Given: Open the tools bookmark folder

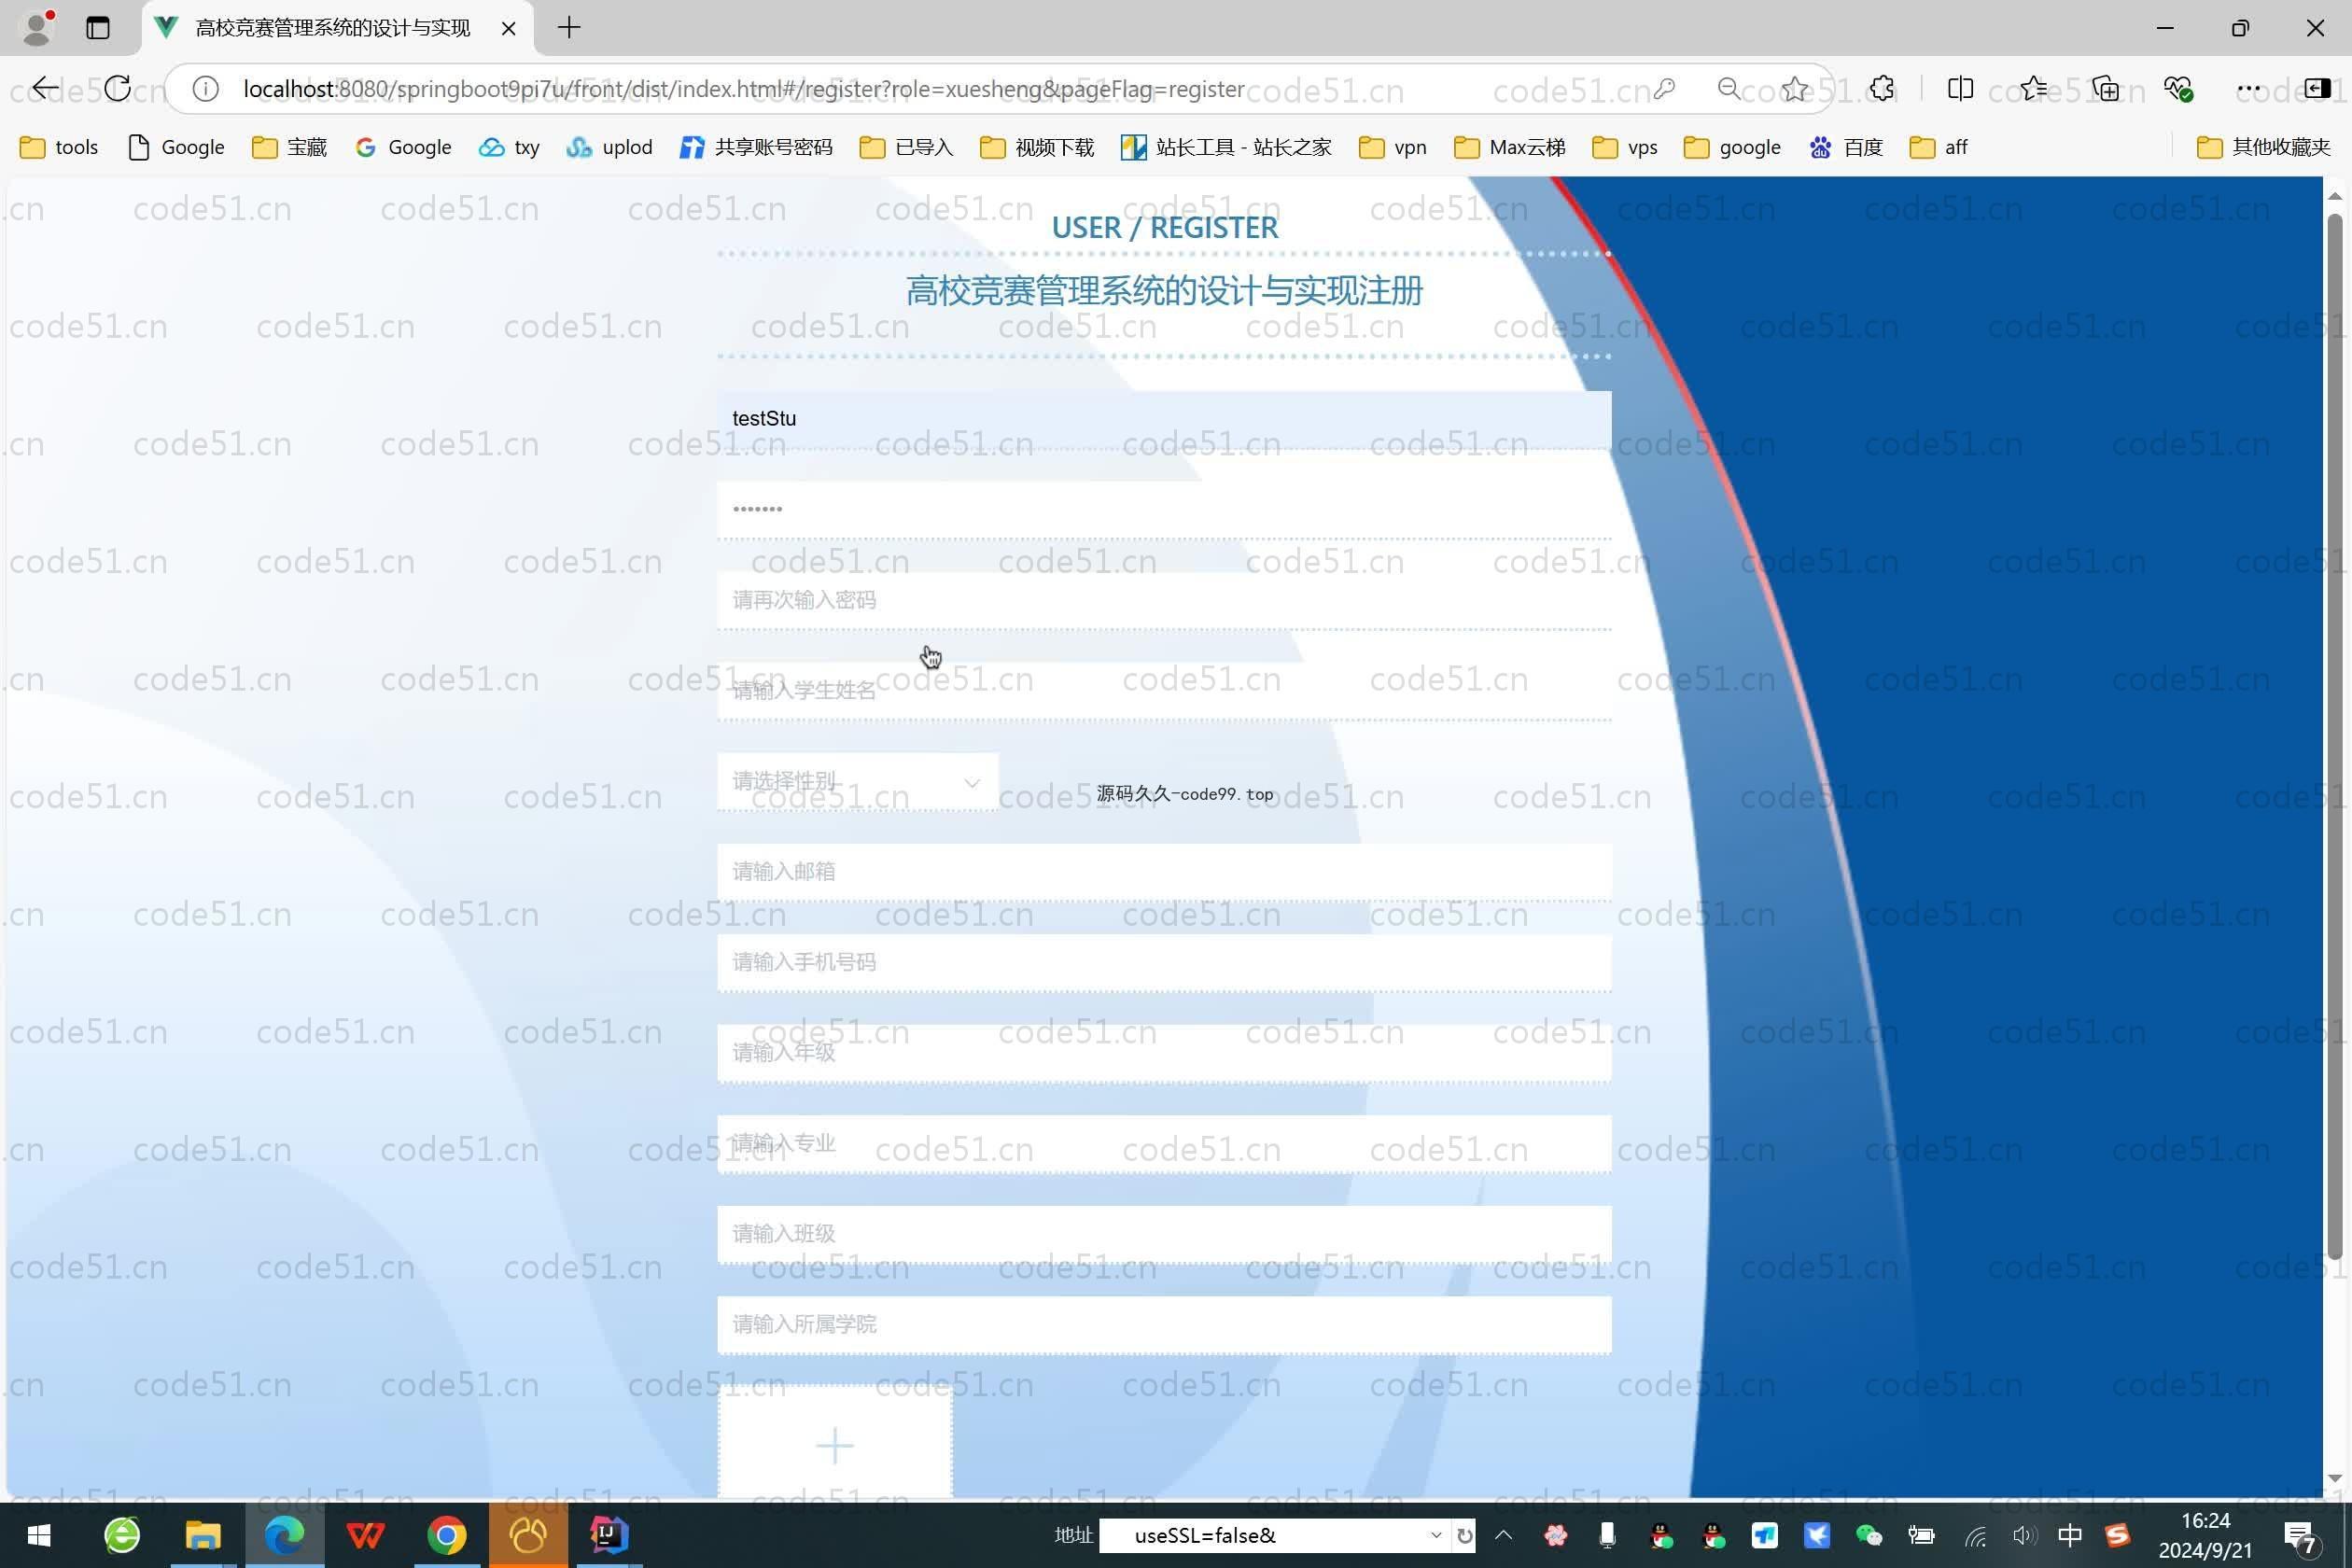Looking at the screenshot, I should [x=60, y=147].
